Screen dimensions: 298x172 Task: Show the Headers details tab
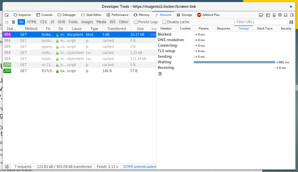click(x=166, y=28)
